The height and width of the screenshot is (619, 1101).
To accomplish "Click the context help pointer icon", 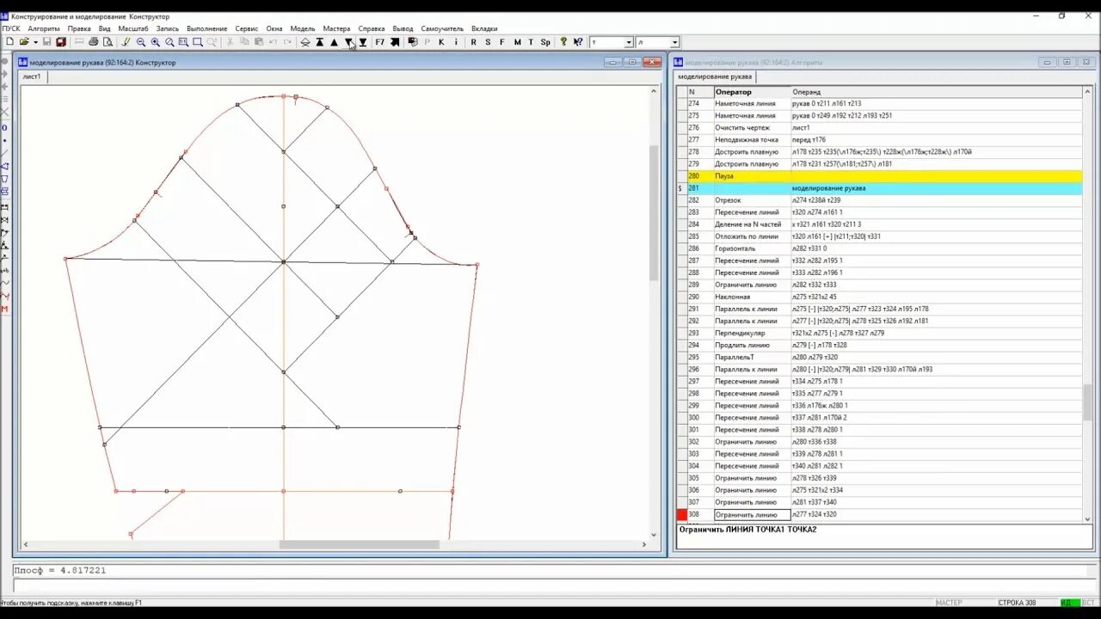I will click(x=578, y=42).
